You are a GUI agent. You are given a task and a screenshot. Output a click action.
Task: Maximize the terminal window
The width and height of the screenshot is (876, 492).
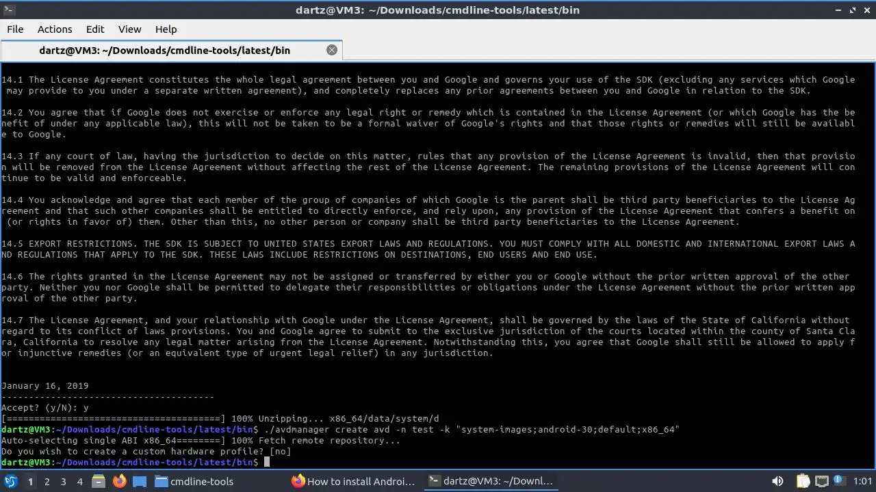tap(853, 10)
